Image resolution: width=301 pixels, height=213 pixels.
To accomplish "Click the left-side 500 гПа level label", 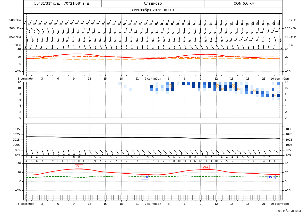I will (x=15, y=20).
